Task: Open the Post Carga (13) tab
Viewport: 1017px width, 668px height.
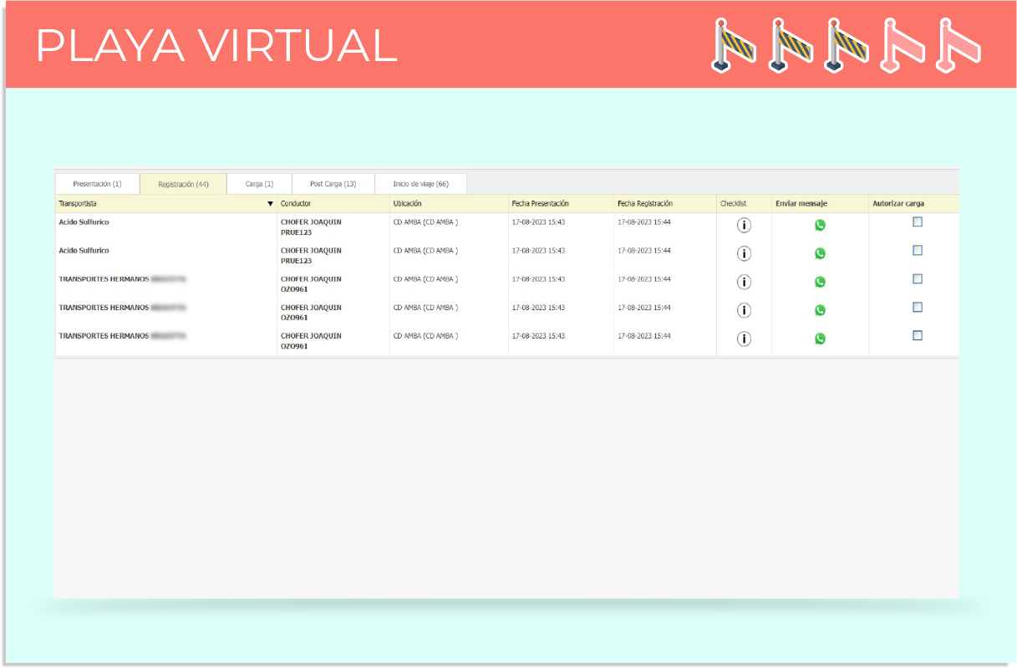Action: point(333,184)
